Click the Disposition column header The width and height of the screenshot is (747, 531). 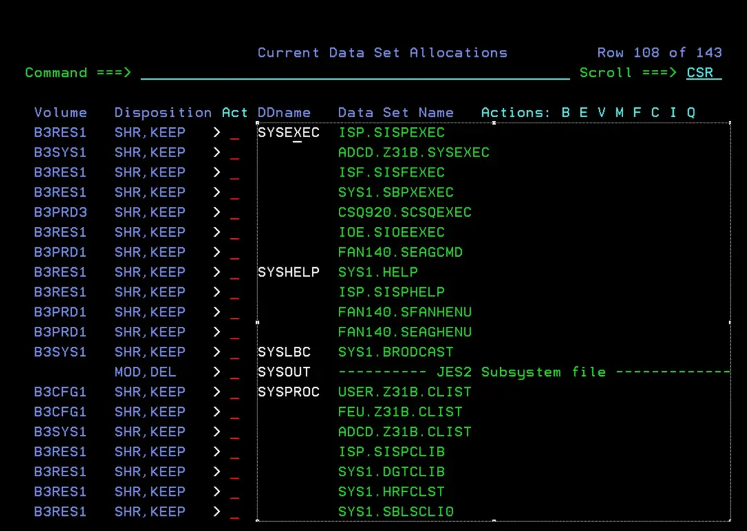click(163, 112)
